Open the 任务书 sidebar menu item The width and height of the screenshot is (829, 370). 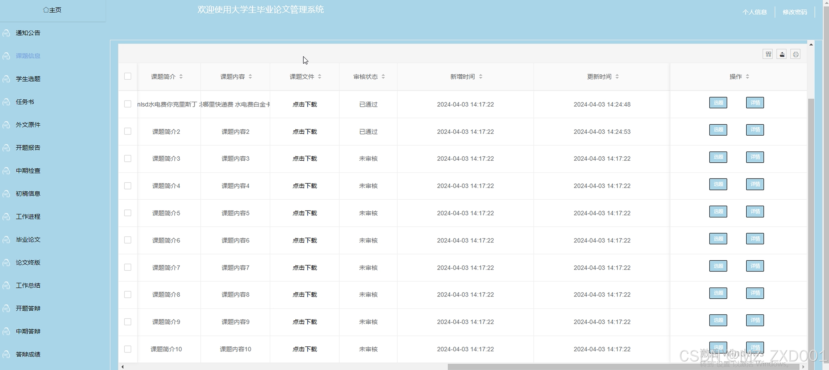(x=25, y=102)
